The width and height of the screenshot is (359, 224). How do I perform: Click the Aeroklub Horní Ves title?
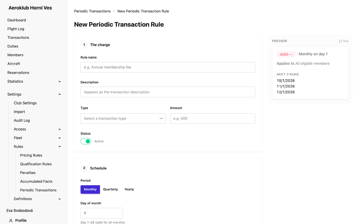[x=30, y=8]
